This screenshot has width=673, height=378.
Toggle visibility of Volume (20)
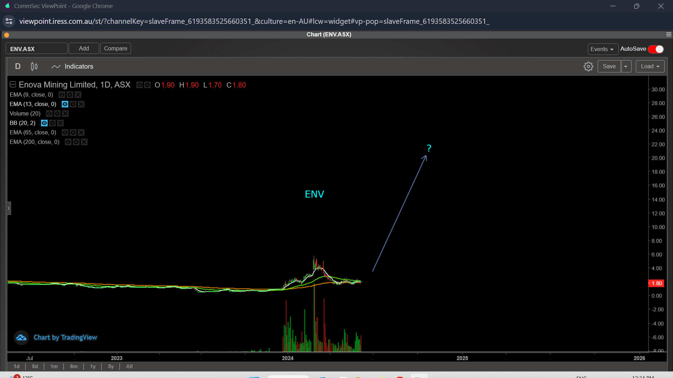pyautogui.click(x=49, y=113)
